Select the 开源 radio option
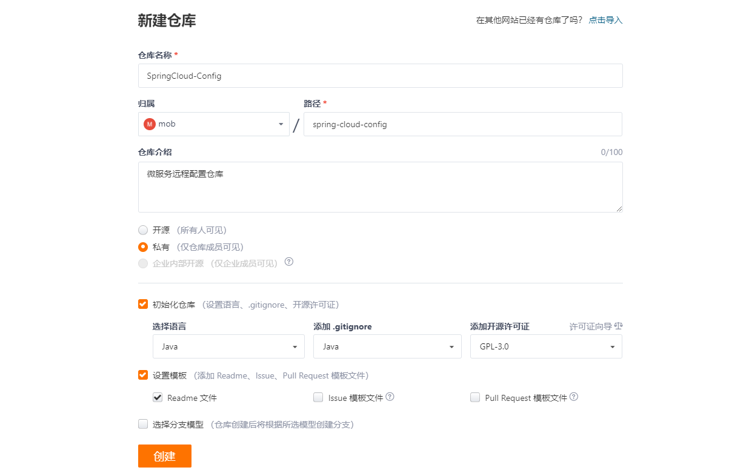This screenshot has width=749, height=476. [x=143, y=230]
